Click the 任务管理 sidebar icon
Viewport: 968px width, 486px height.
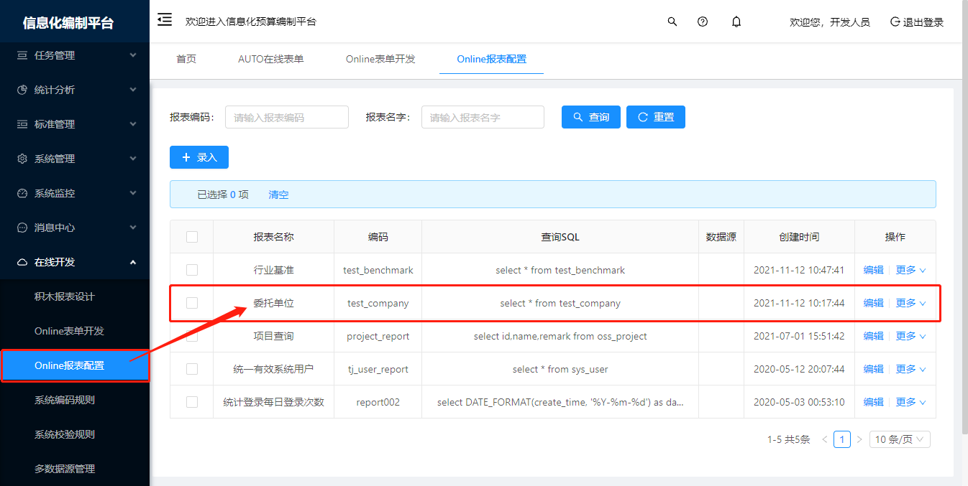coord(22,55)
